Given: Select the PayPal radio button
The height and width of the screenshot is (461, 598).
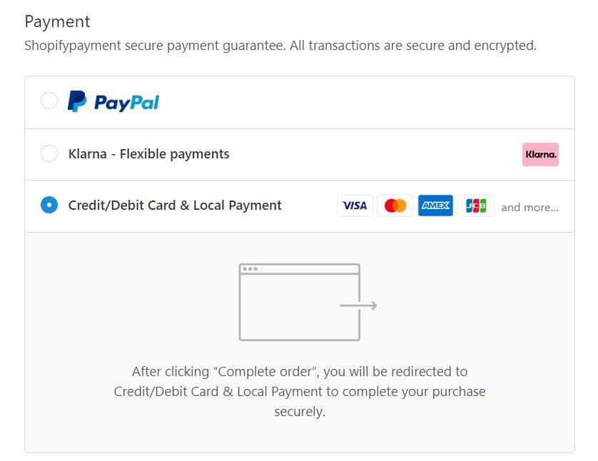Looking at the screenshot, I should click(49, 101).
